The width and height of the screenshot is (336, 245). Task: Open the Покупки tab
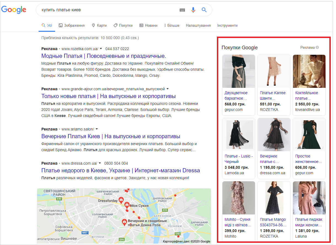(x=123, y=25)
